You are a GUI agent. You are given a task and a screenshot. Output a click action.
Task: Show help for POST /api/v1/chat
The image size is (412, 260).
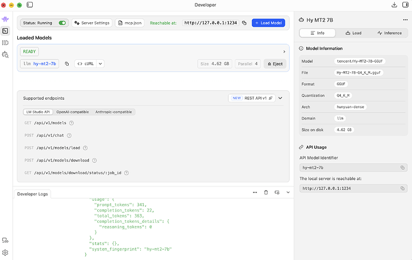pyautogui.click(x=69, y=136)
